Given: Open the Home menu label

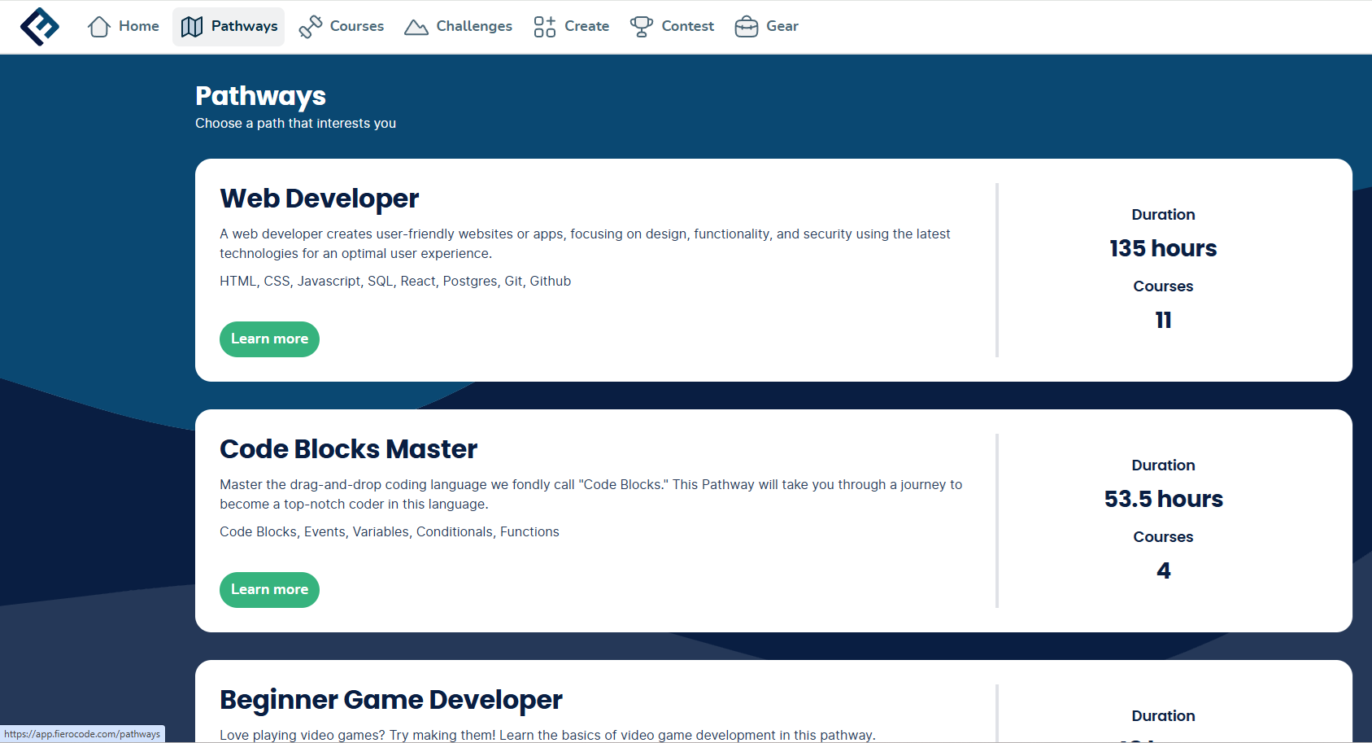Looking at the screenshot, I should click(x=139, y=26).
